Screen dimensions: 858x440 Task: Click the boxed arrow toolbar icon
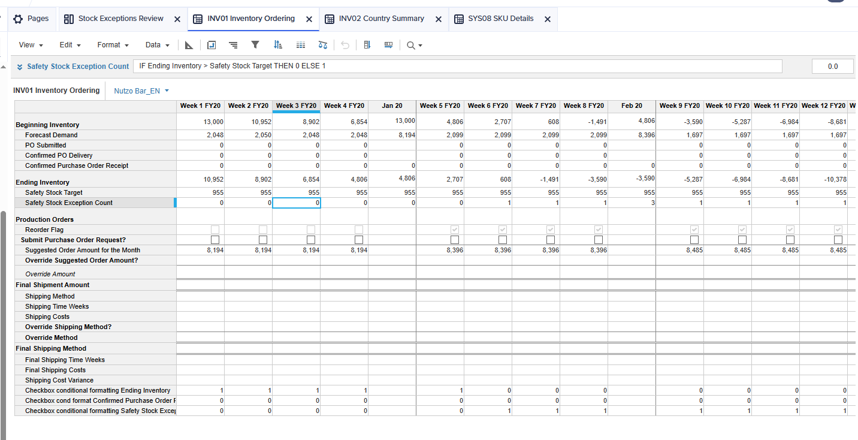[211, 45]
